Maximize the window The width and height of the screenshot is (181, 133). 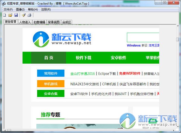165,3
